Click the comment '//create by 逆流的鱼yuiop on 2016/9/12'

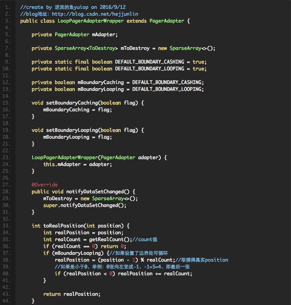point(73,7)
